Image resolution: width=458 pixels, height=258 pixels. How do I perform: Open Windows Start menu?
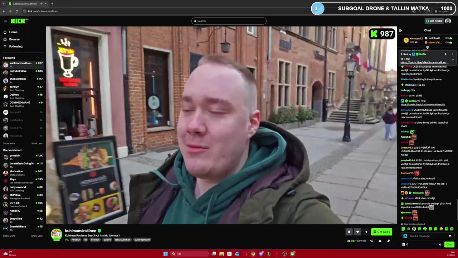[165, 254]
